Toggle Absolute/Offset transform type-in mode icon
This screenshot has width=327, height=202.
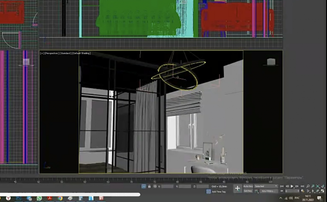(155, 186)
